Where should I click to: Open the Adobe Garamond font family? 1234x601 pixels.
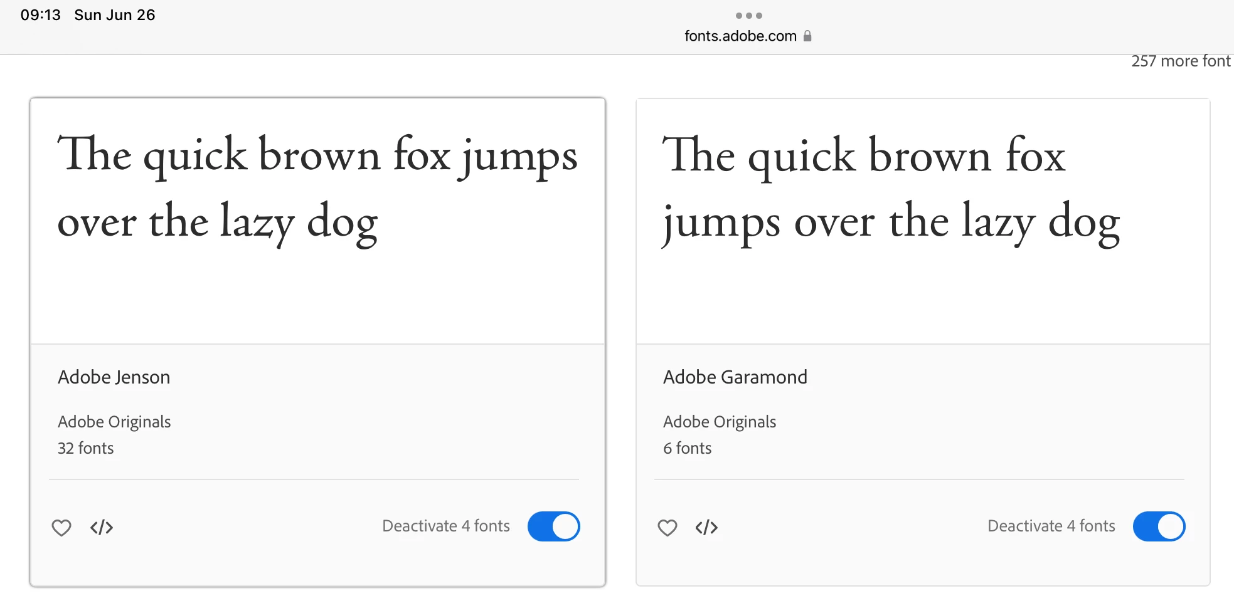tap(735, 377)
